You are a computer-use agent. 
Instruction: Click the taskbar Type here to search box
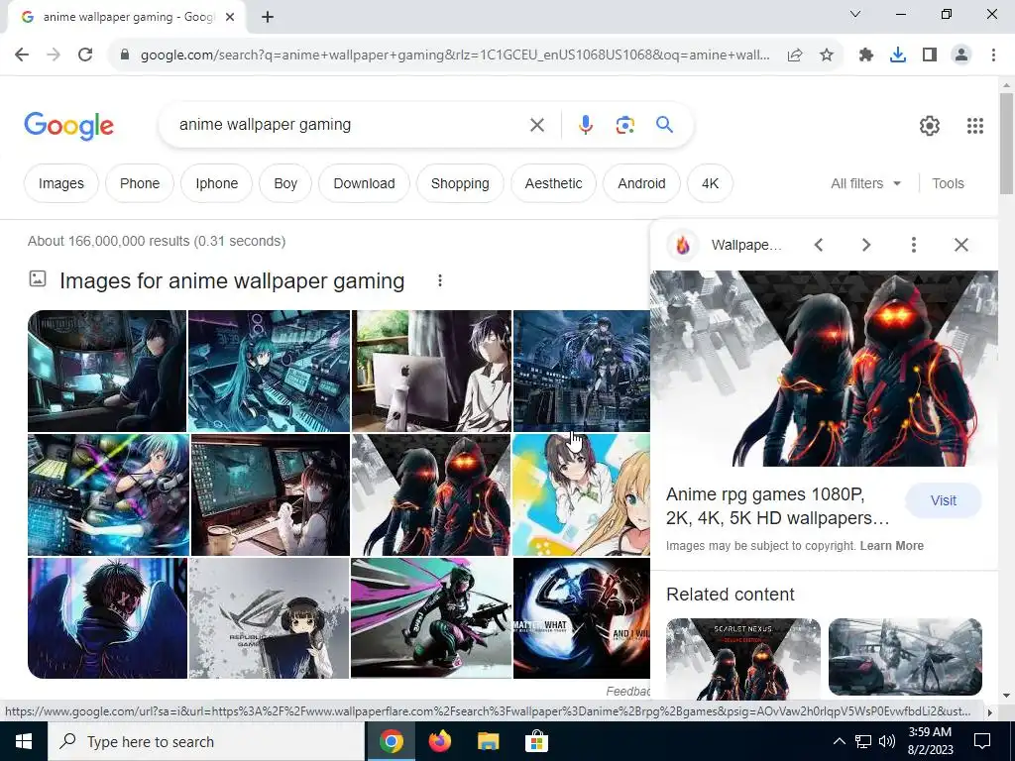coord(206,741)
